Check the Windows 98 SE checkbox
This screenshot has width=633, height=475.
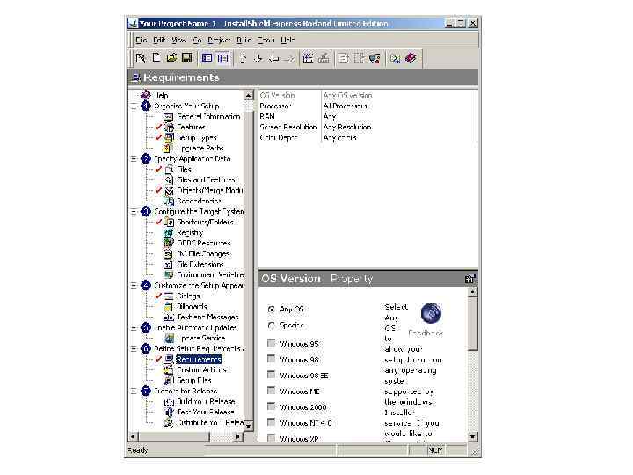tap(272, 375)
